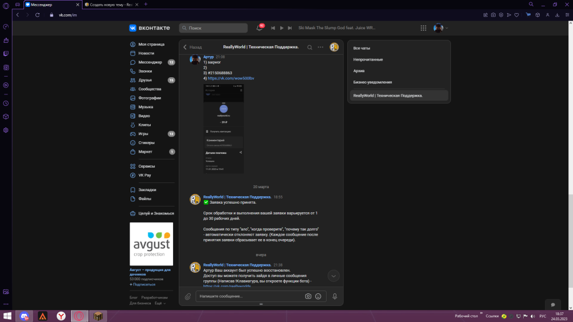
Task: Focus the Напишите сообщение input field
Action: tap(251, 296)
